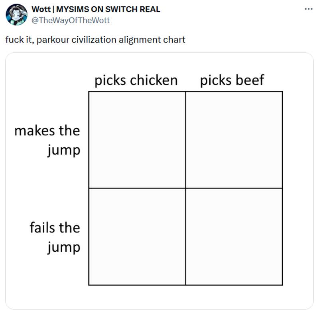Click Wott's profile picture
This screenshot has height=311, width=319.
tap(16, 12)
